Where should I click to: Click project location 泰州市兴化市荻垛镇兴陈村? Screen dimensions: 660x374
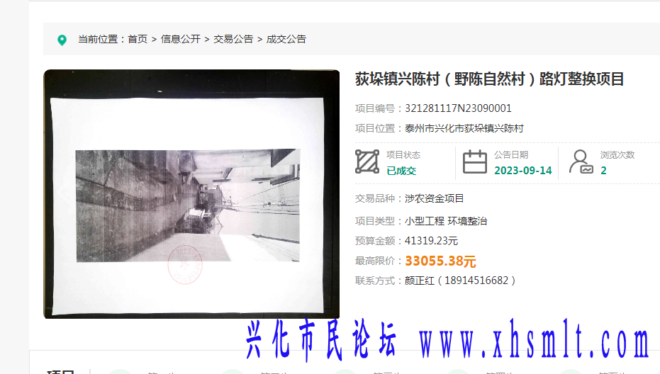[464, 128]
